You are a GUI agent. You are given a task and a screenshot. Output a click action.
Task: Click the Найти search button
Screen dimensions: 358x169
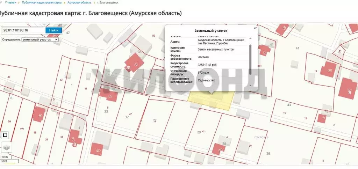tap(54, 30)
